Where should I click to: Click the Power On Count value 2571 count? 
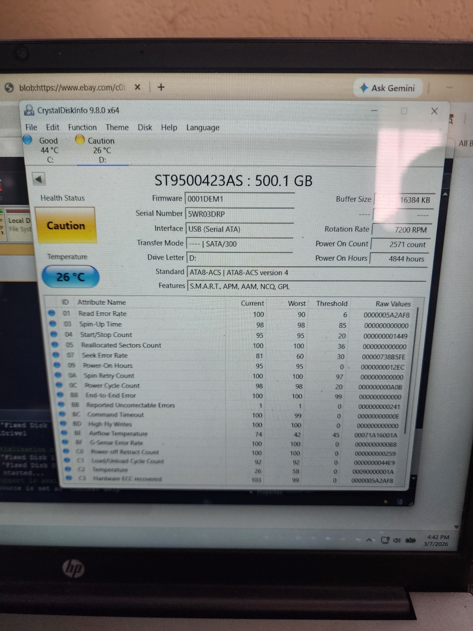[x=400, y=244]
